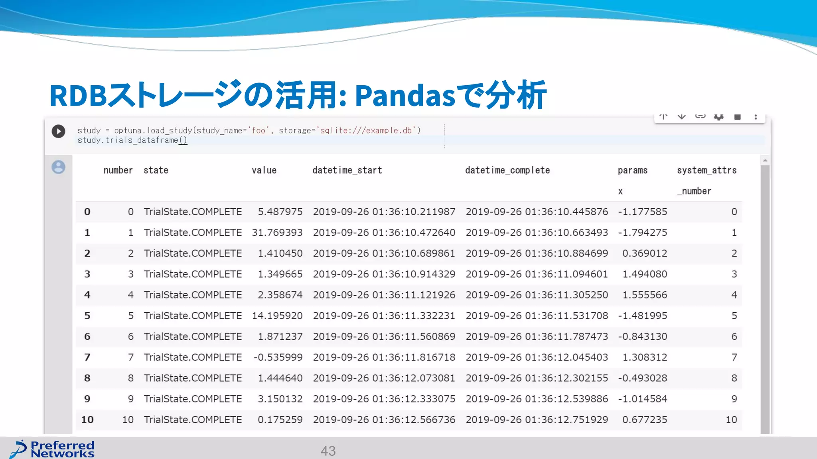Click bold row index 10
This screenshot has width=817, height=459.
tap(87, 420)
